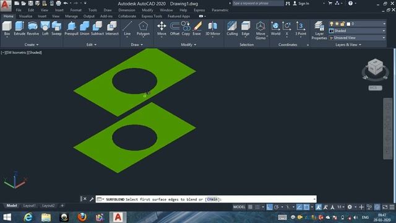
Task: Activate the Extrude tool
Action: (x=19, y=28)
